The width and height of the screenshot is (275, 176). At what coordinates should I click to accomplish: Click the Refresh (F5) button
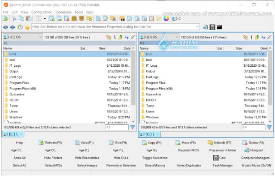[50, 143]
